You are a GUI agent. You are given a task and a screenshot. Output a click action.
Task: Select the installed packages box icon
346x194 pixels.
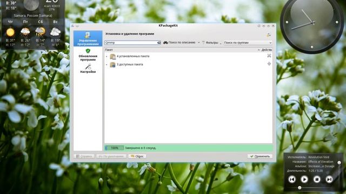(x=113, y=57)
